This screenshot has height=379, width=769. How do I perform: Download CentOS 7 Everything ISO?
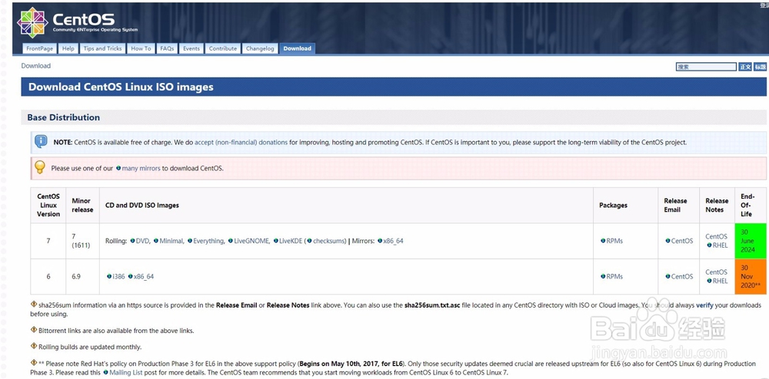208,241
